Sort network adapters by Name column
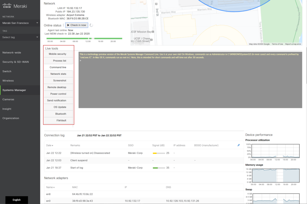The height and width of the screenshot is (204, 307). click(50, 187)
